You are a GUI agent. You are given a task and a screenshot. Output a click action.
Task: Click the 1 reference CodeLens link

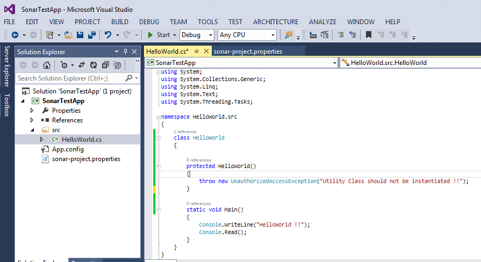(185, 132)
